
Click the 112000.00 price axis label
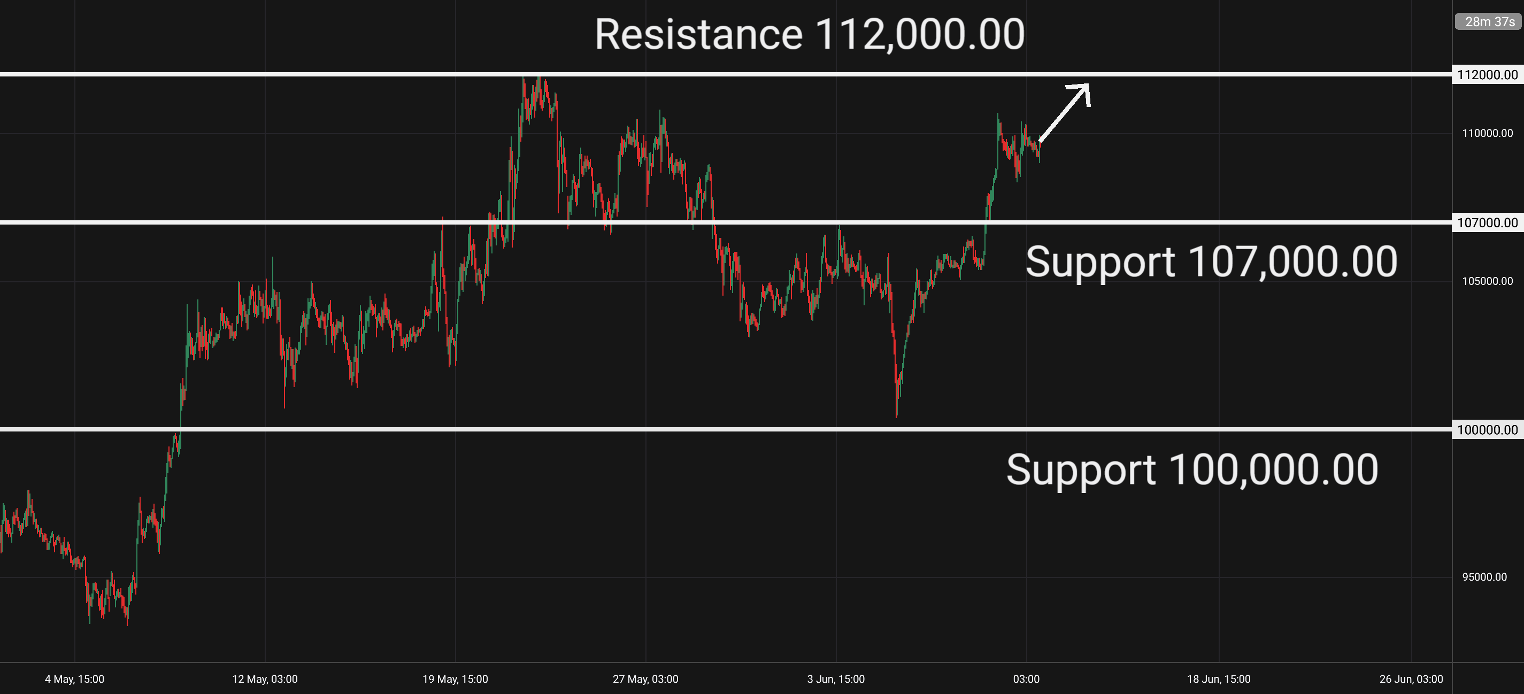[x=1487, y=74]
